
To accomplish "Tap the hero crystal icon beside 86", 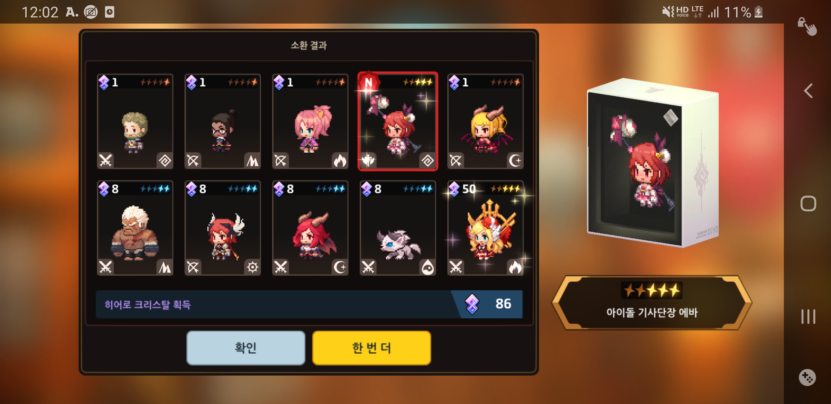I will point(472,304).
